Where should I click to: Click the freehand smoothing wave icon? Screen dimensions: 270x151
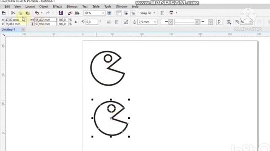(x=237, y=22)
